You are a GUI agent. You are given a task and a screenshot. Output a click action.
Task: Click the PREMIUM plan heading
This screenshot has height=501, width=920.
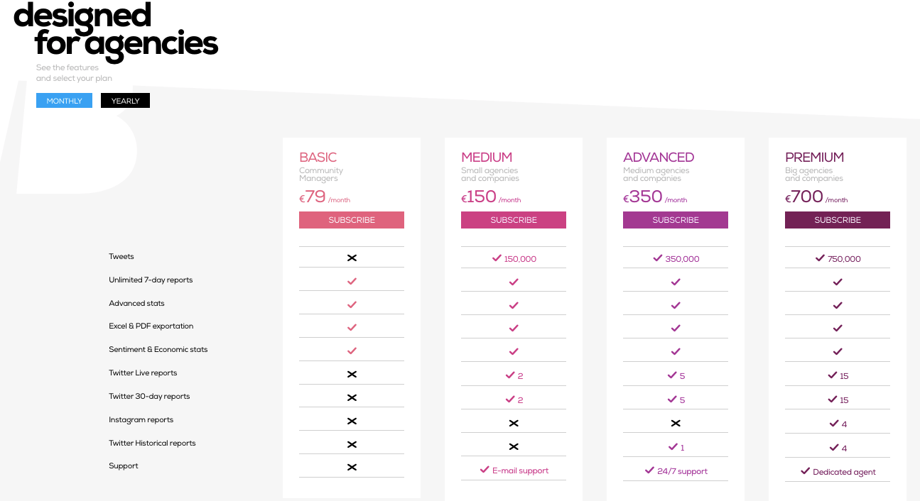click(x=814, y=158)
